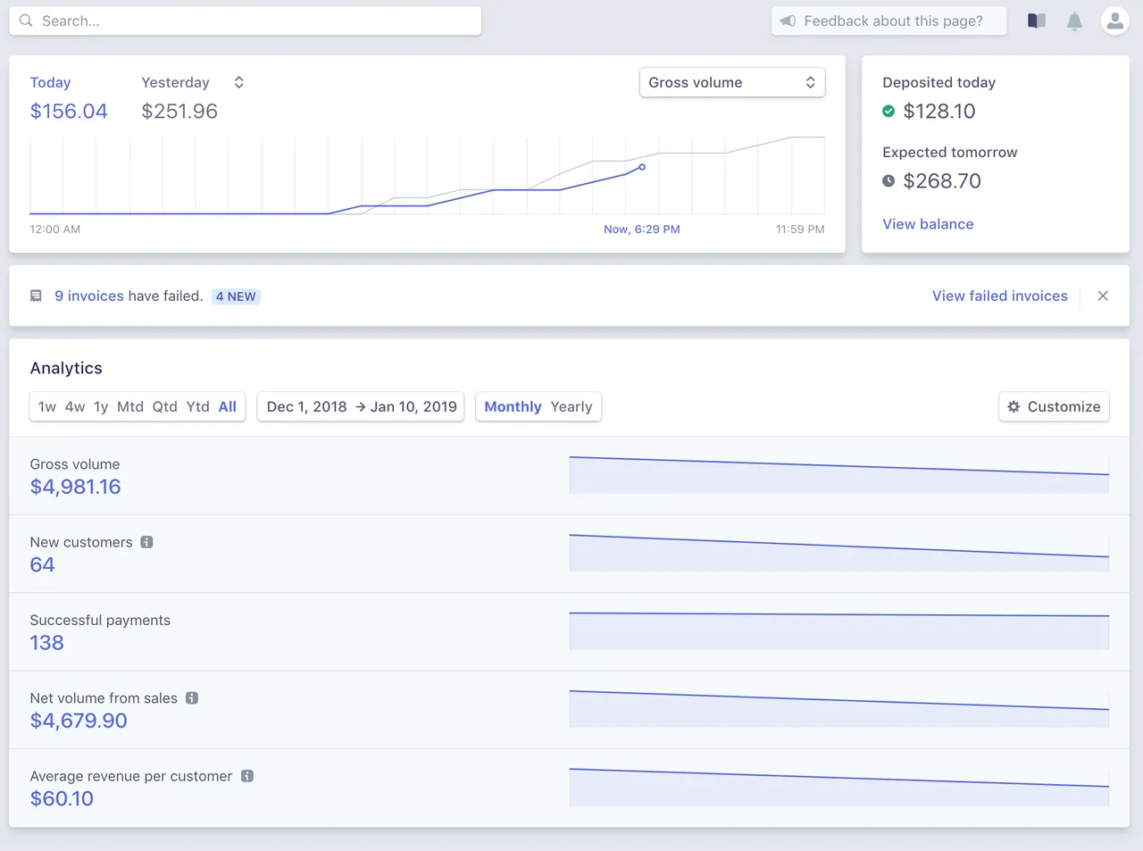Click the Today tab label
The width and height of the screenshot is (1143, 851).
tap(50, 82)
